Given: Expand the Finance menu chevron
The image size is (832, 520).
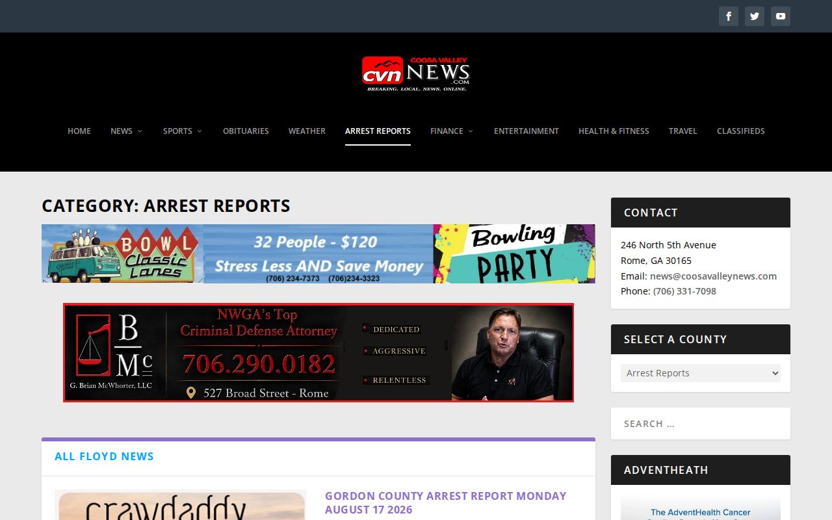Looking at the screenshot, I should (471, 131).
